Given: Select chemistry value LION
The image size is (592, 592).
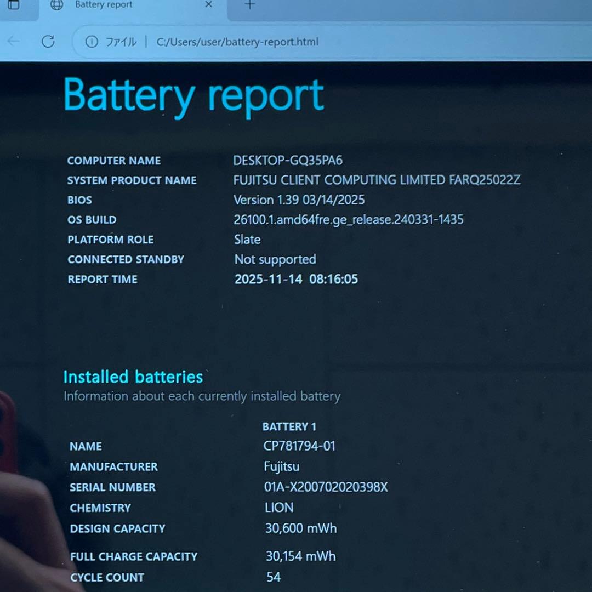Looking at the screenshot, I should [279, 508].
